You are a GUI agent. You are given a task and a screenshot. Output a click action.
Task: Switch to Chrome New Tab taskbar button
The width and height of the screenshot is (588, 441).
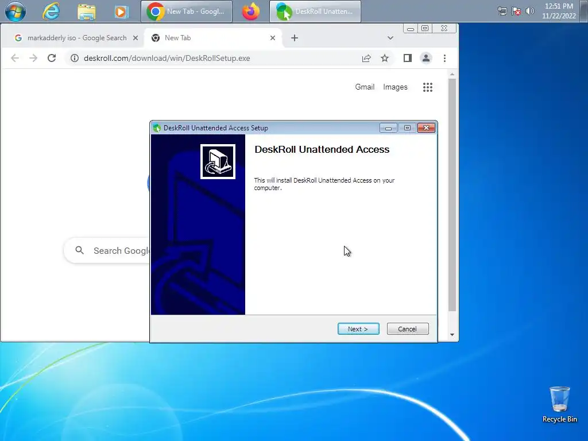click(x=187, y=11)
